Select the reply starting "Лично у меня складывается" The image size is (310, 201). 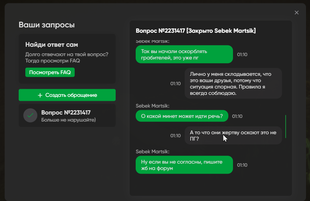233,83
